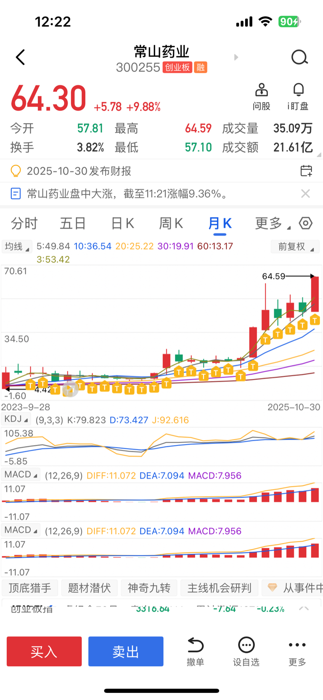Tap stock title 常山药业
This screenshot has height=700, width=323.
pos(161,51)
